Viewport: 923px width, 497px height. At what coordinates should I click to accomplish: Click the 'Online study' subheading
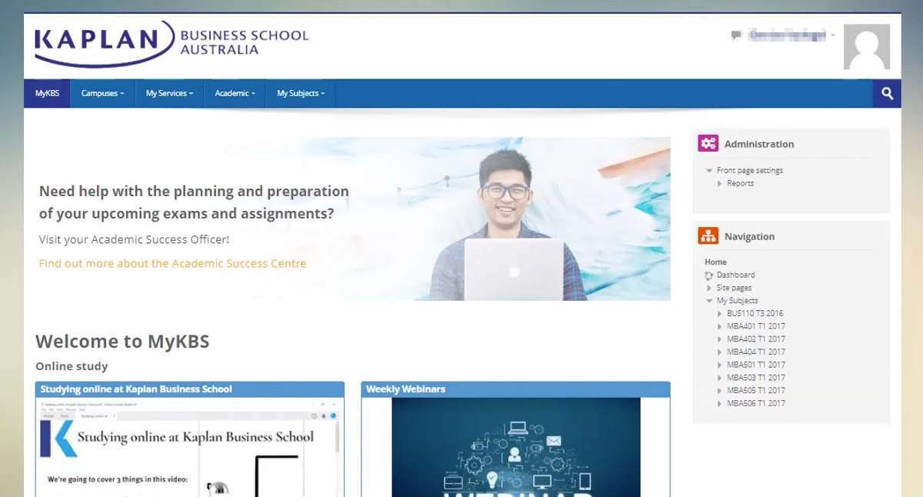point(72,366)
